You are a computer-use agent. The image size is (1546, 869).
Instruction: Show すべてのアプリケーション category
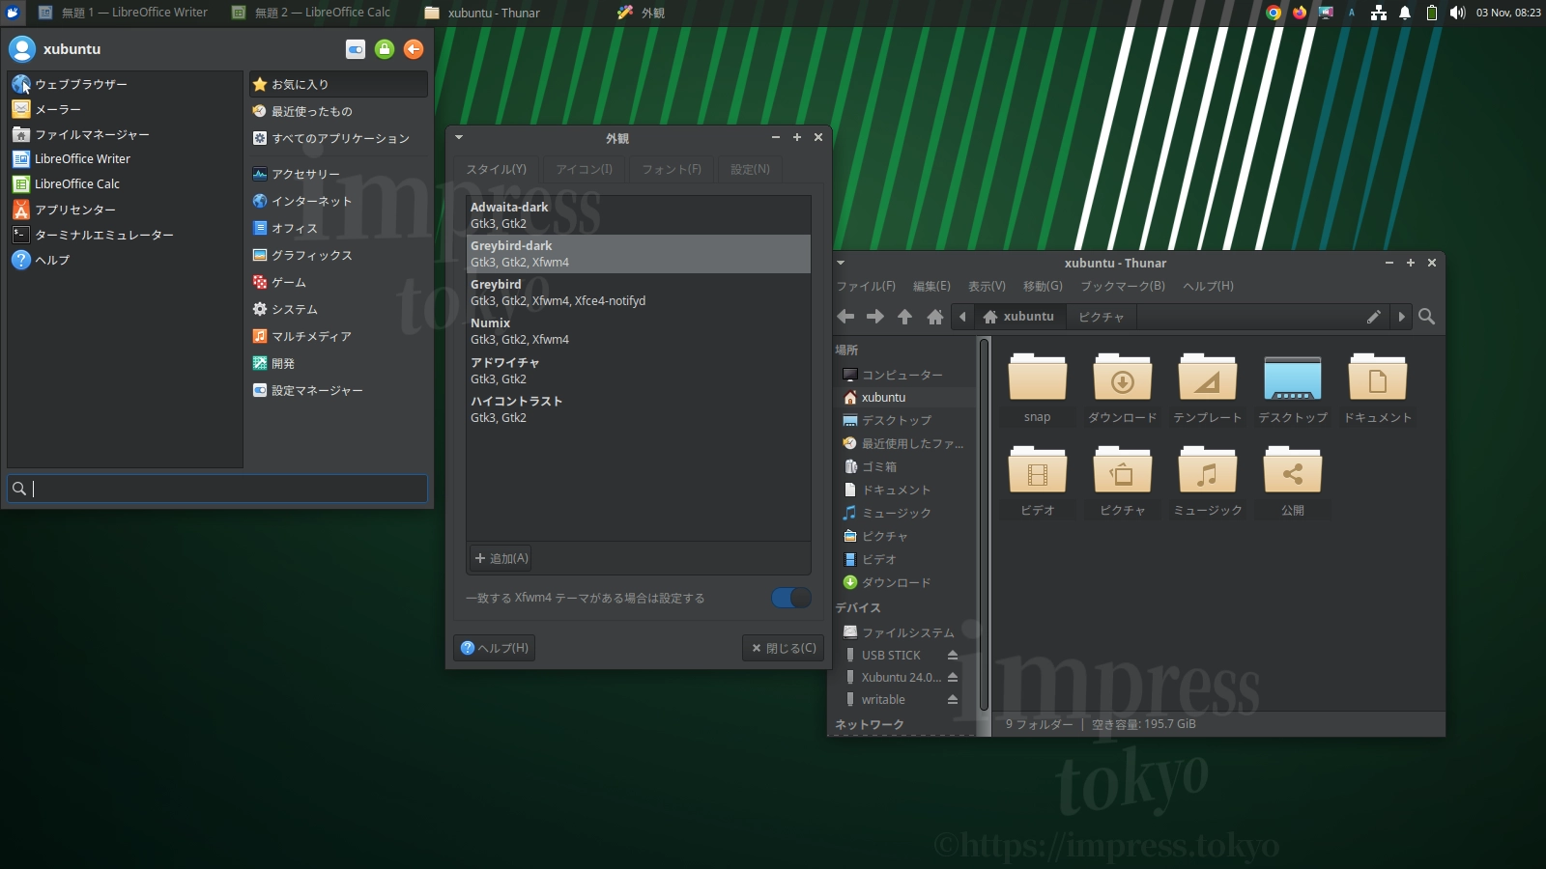pos(338,138)
